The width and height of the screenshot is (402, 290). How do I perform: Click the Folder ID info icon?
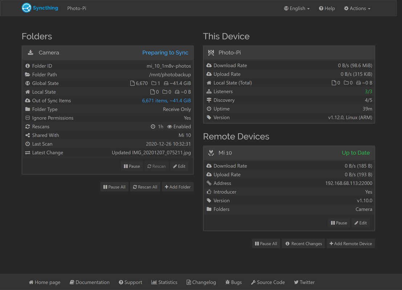[28, 66]
